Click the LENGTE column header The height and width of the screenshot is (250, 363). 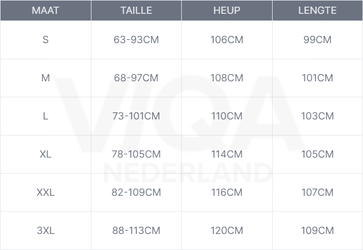[317, 11]
